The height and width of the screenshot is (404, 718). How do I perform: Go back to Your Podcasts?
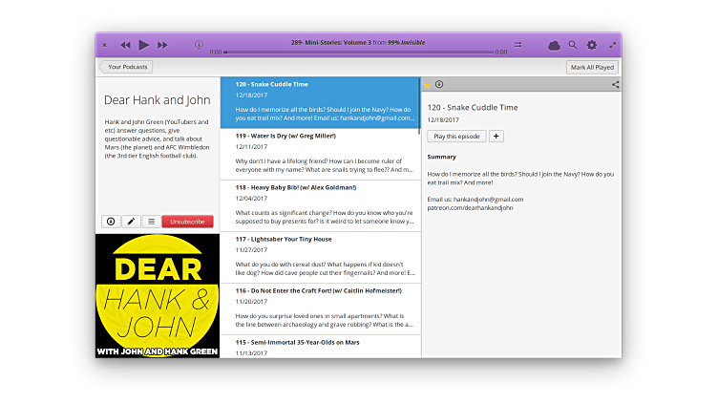[x=126, y=67]
